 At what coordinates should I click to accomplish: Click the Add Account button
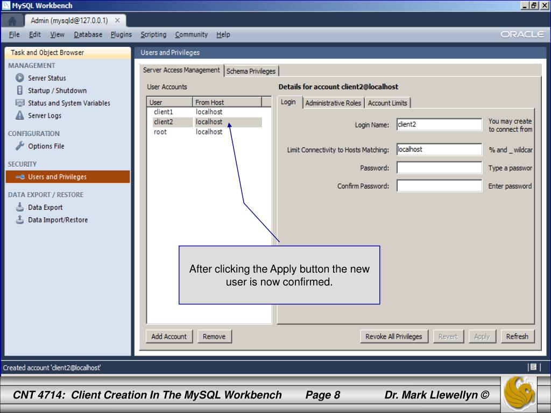click(169, 337)
